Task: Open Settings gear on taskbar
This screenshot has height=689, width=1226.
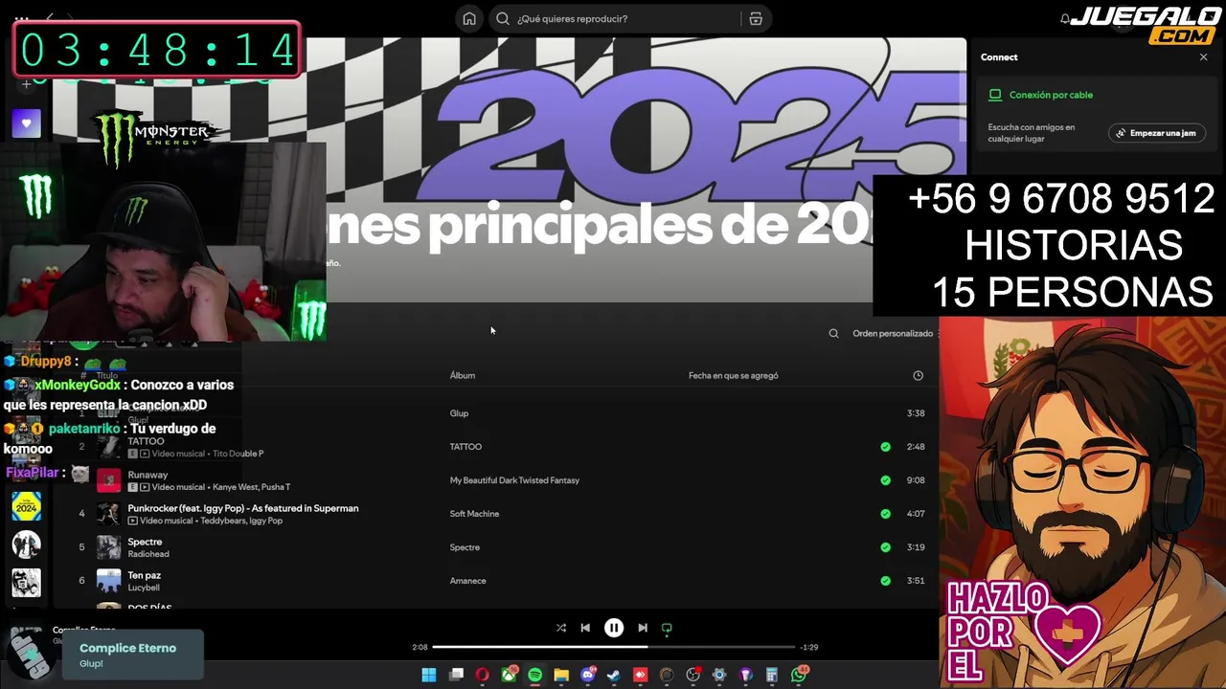Action: (719, 675)
